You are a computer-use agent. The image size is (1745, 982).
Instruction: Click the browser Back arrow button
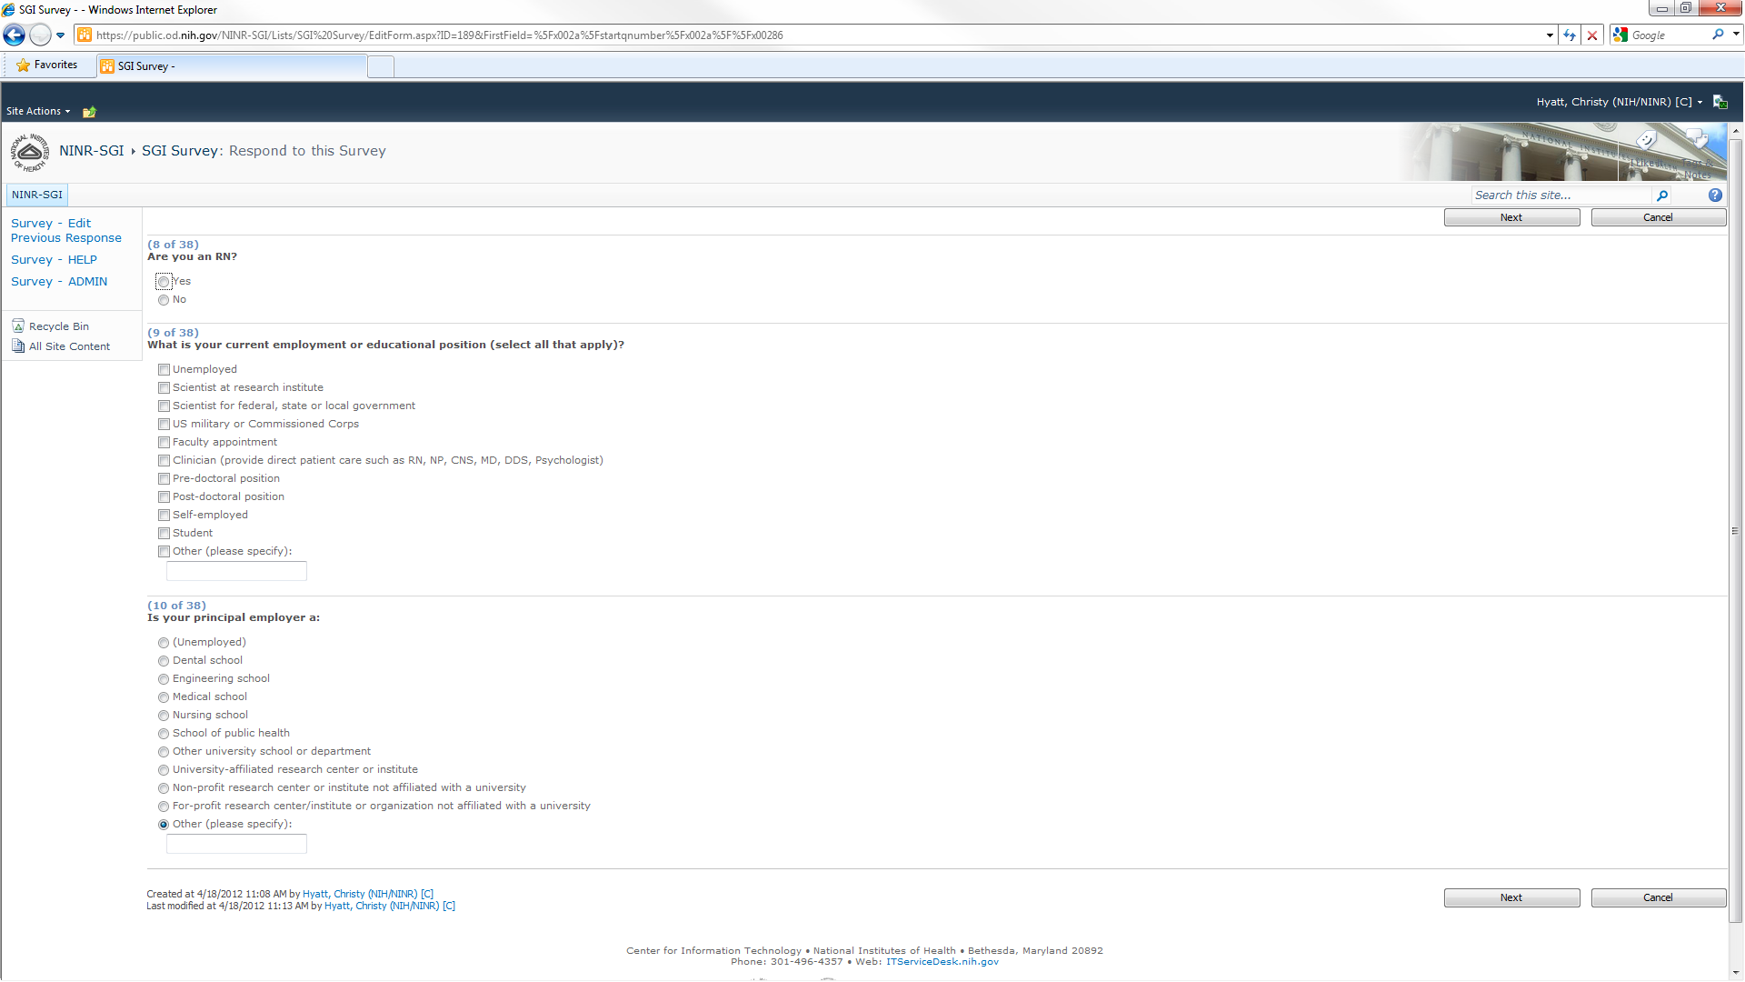point(15,35)
